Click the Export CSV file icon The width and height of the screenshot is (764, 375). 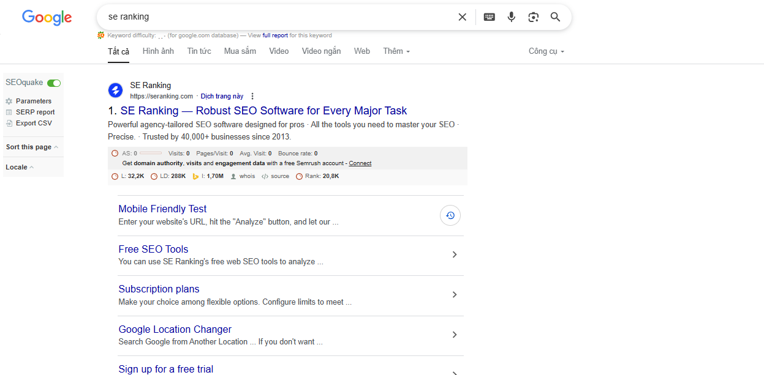tap(9, 123)
